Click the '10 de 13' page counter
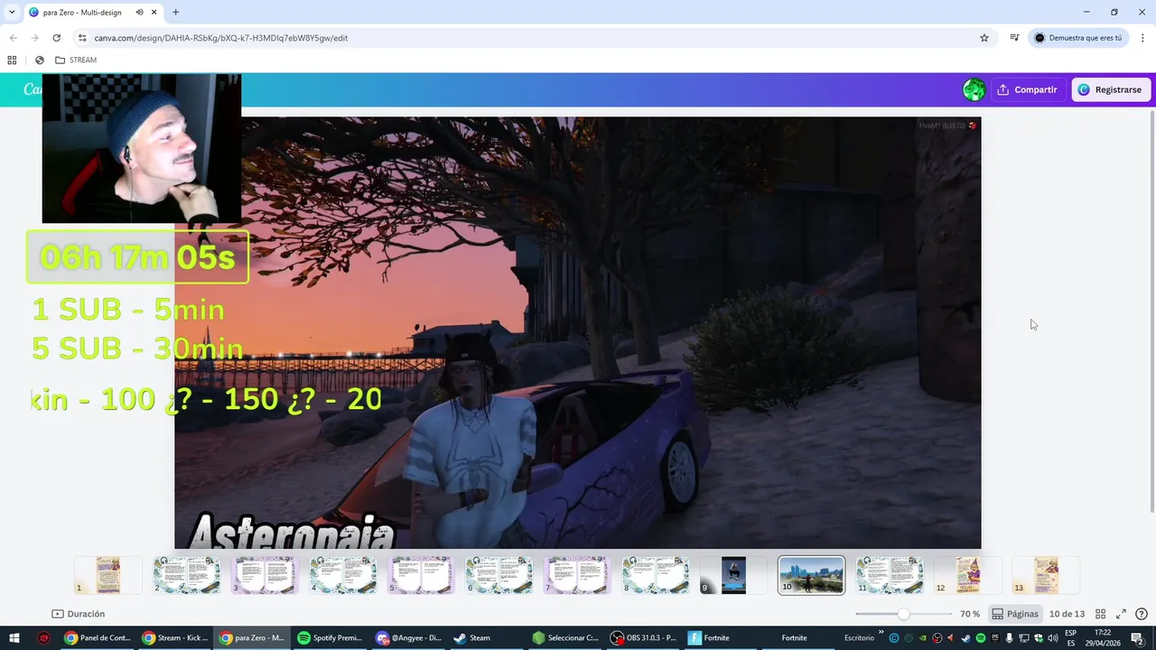Screen dimensions: 1156x650 coord(1067,614)
